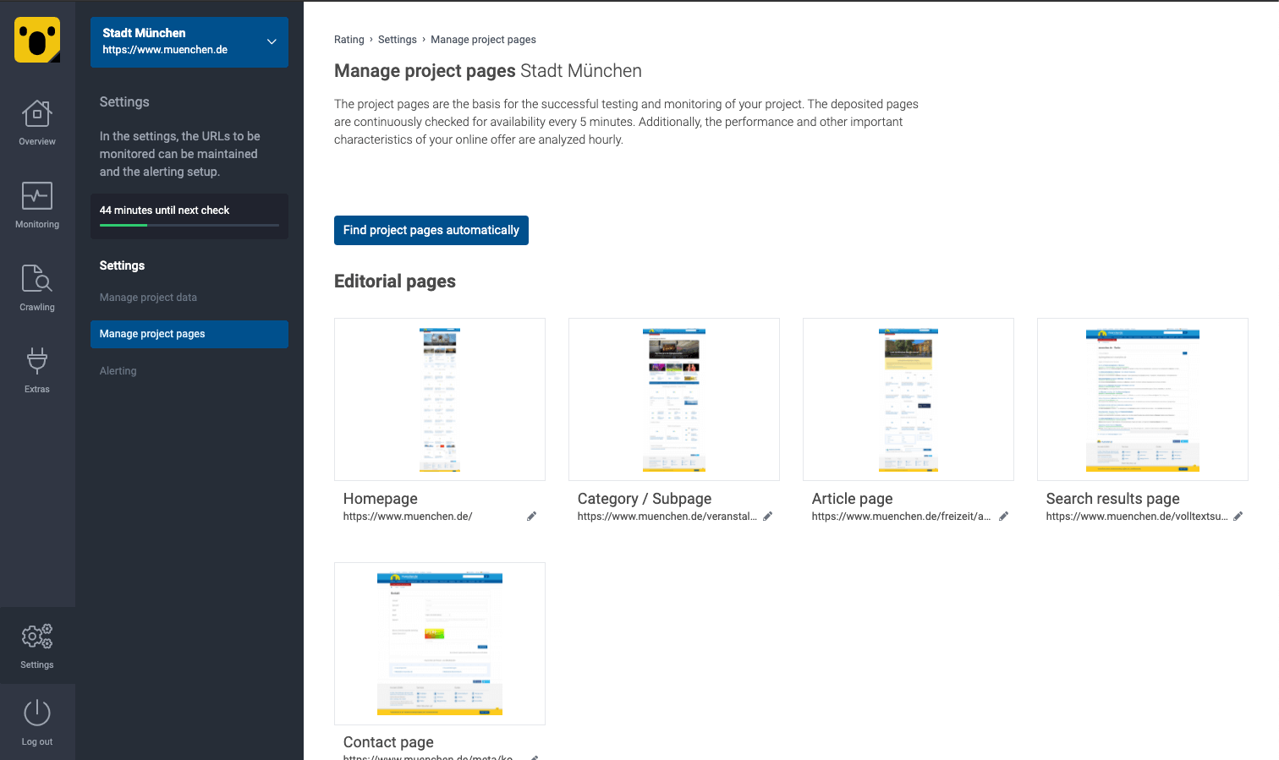Click the Article page title text
Screen dimensions: 1279x760
853,499
